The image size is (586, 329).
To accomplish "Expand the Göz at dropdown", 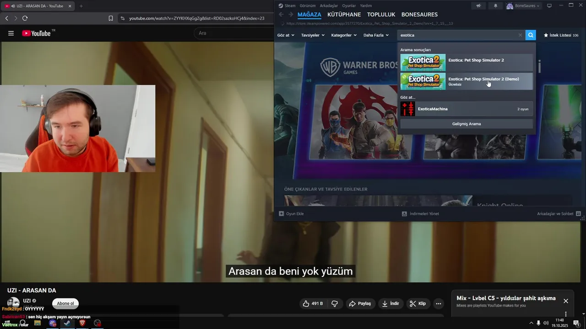I will pos(286,35).
